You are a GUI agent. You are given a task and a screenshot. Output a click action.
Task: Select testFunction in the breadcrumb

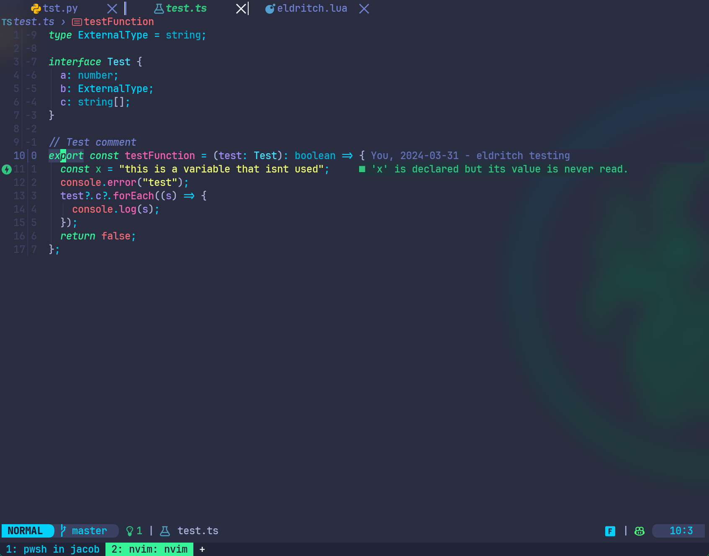119,22
